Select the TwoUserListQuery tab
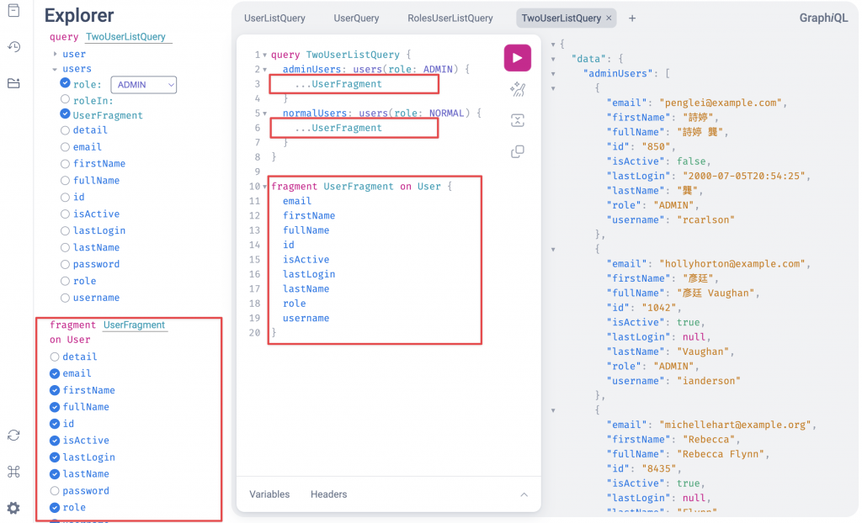This screenshot has width=862, height=523. coord(561,18)
